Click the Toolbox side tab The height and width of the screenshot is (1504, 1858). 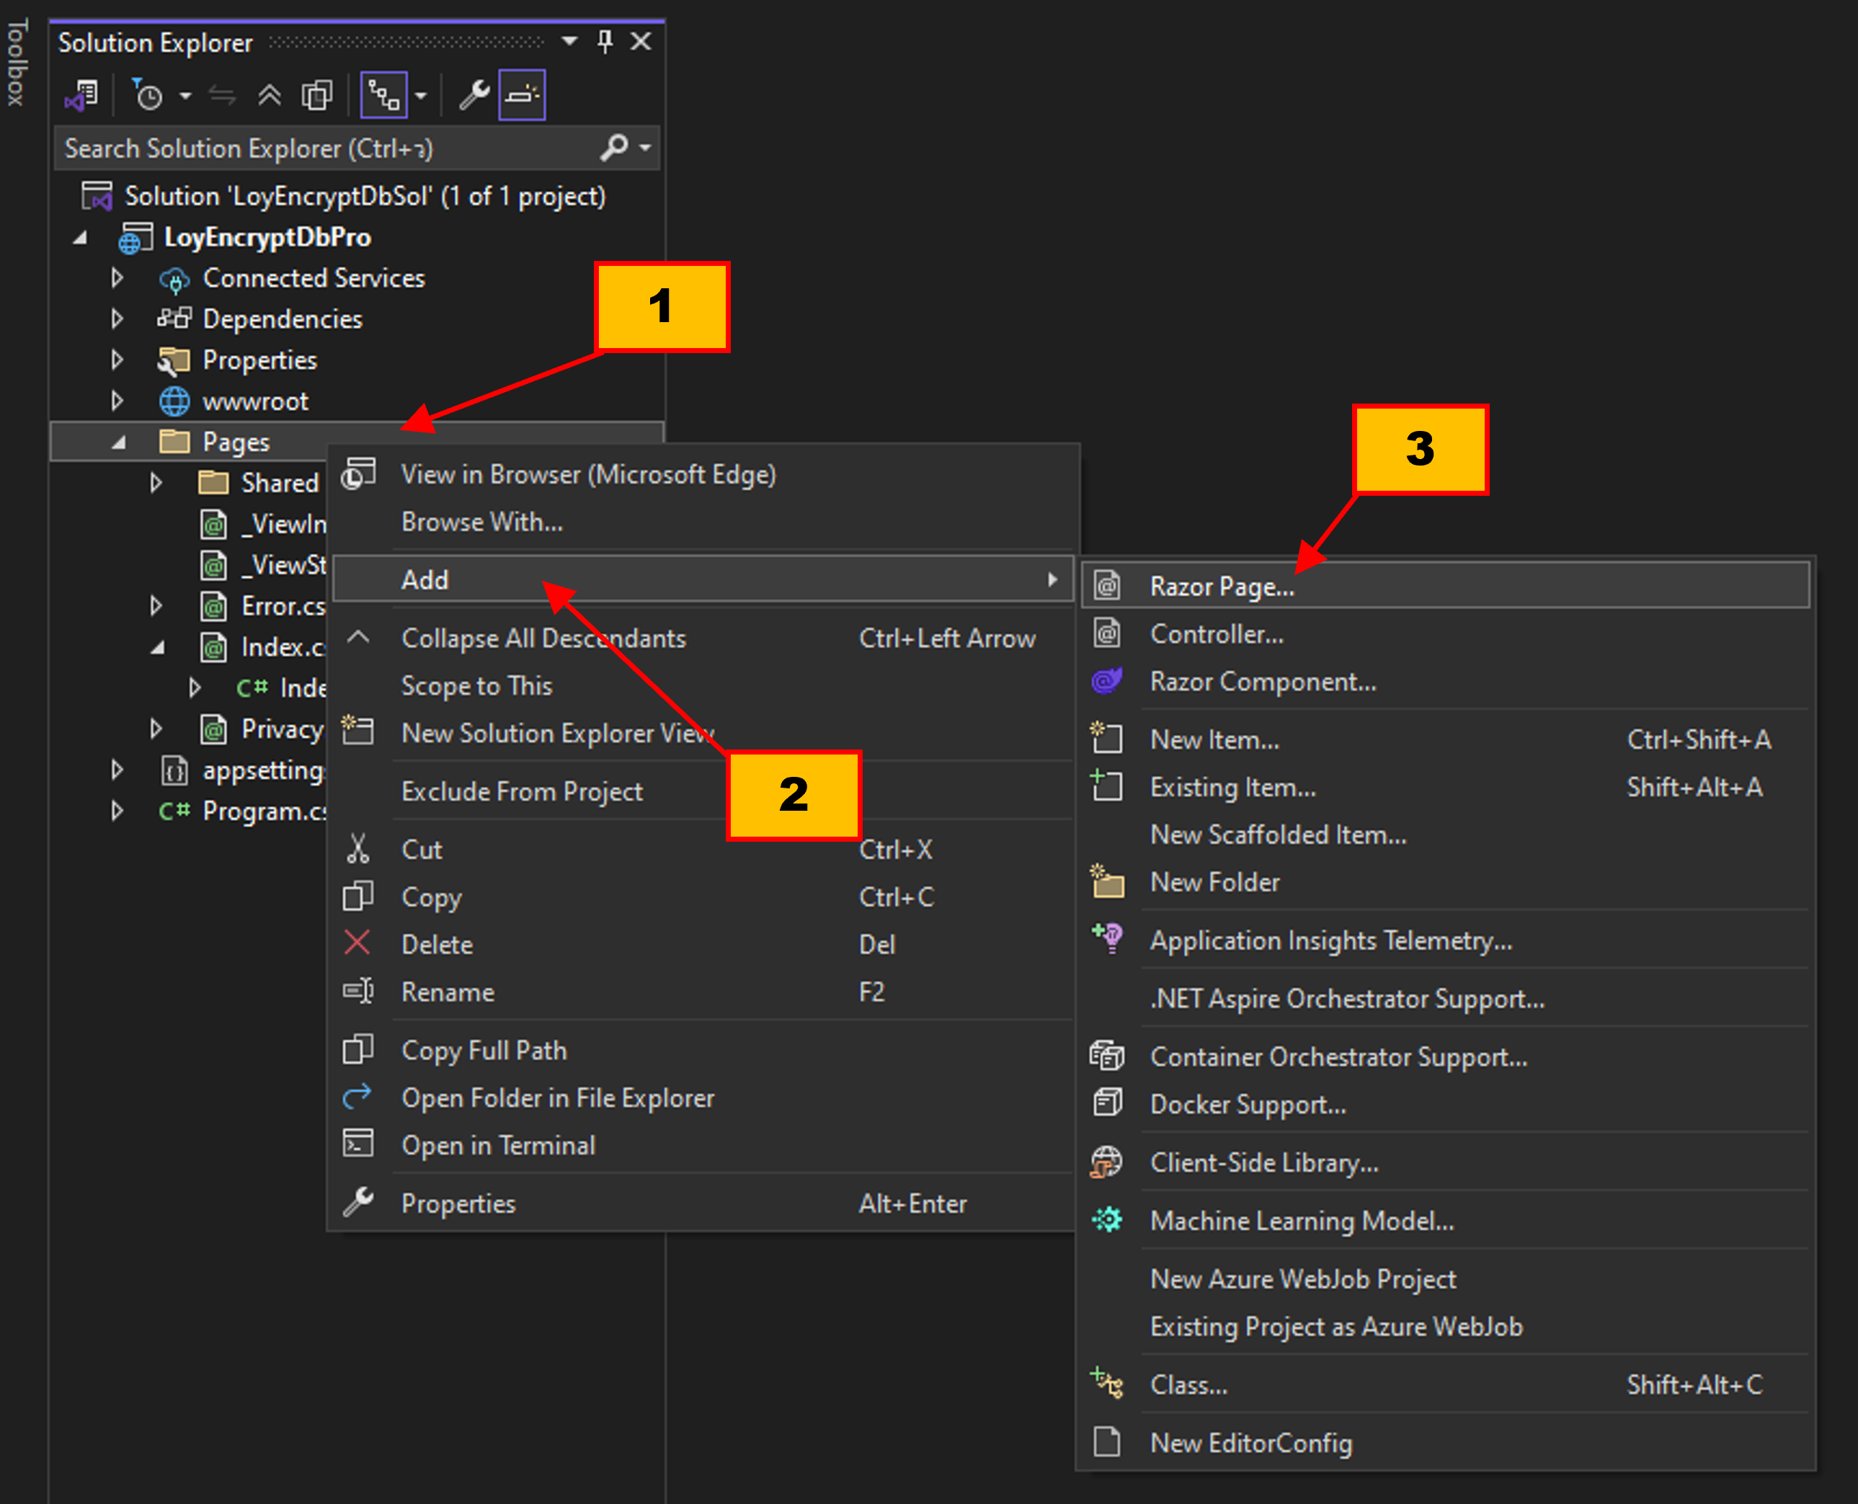[x=17, y=63]
